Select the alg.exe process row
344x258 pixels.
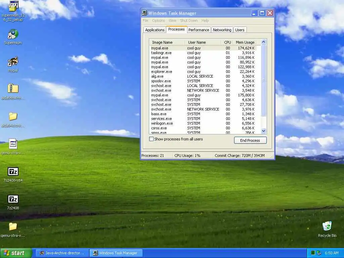click(x=203, y=76)
